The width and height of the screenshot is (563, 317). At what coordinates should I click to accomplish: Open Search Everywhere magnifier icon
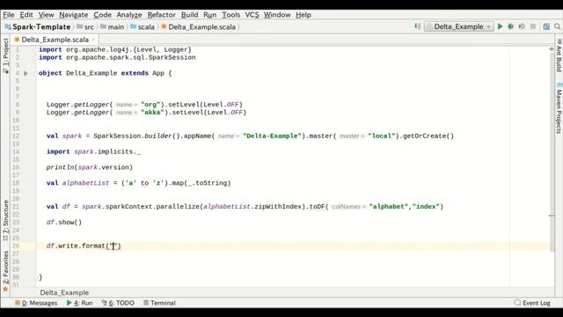point(557,26)
